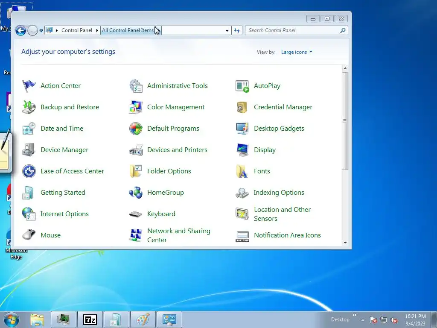Open the Start menu orb

12,319
